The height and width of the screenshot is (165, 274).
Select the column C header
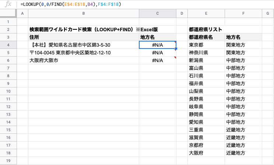[158, 14]
